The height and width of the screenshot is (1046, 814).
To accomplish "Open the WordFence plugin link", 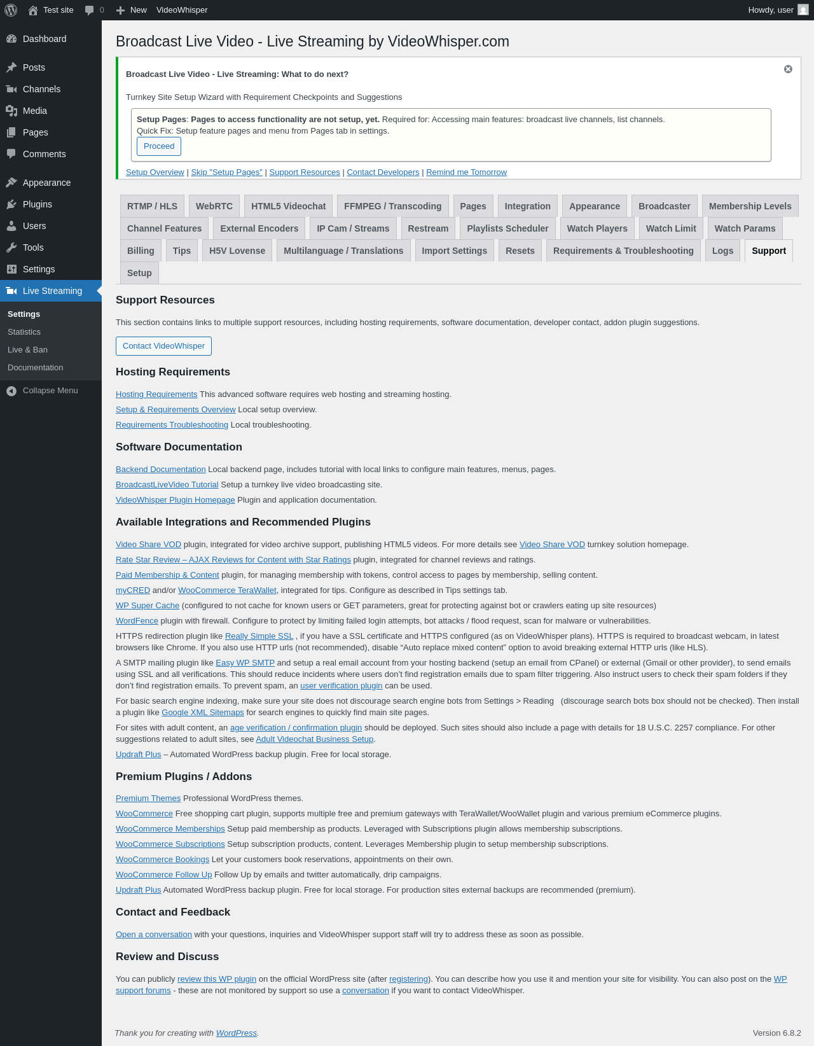I will (137, 621).
